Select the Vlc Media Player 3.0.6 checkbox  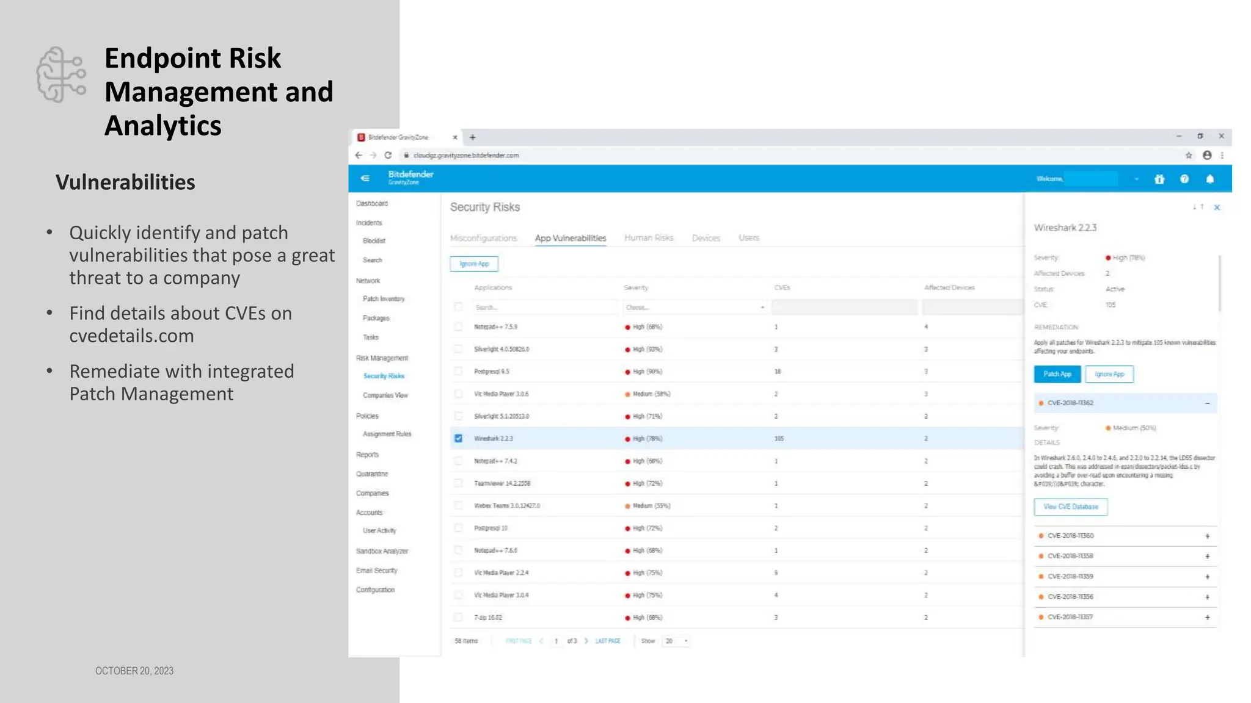click(458, 394)
